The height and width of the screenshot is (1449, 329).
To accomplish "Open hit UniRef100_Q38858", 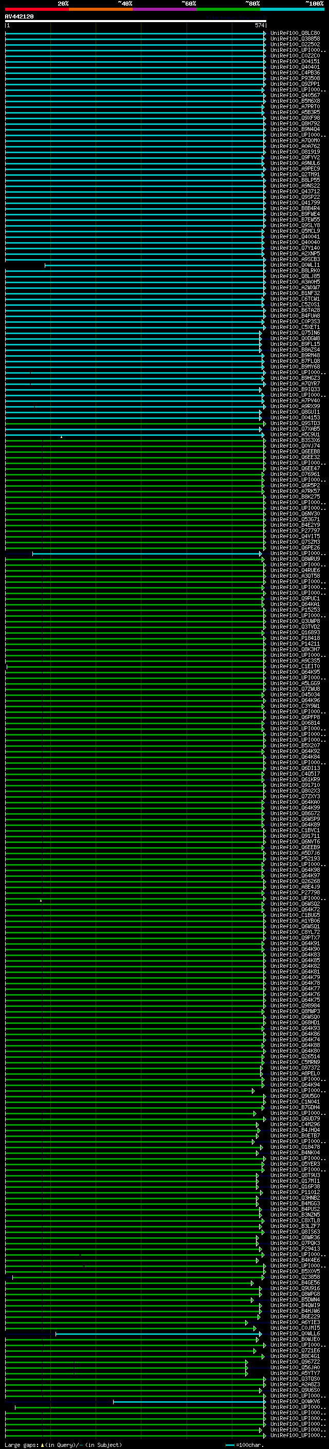I will click(295, 39).
